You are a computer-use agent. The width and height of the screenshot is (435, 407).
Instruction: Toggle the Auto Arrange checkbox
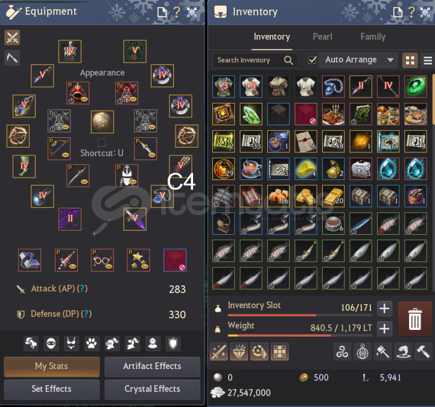click(x=312, y=60)
